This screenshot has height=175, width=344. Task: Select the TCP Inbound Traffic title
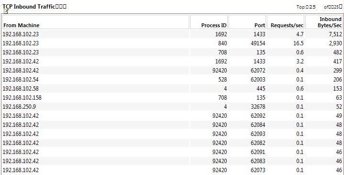[34, 6]
